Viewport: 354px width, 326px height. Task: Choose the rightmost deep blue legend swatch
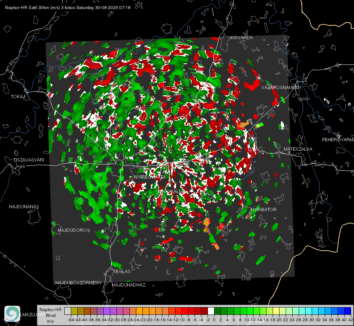click(348, 311)
